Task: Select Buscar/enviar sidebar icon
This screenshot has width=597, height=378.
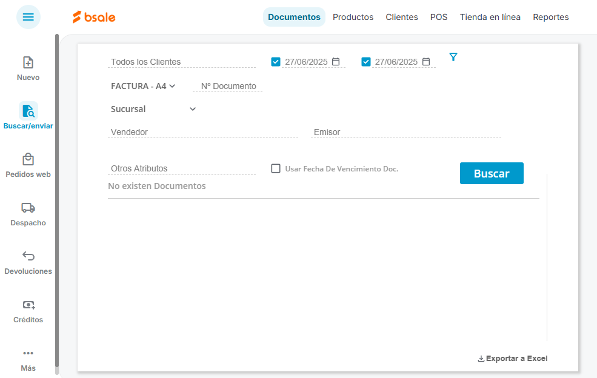Action: (28, 111)
